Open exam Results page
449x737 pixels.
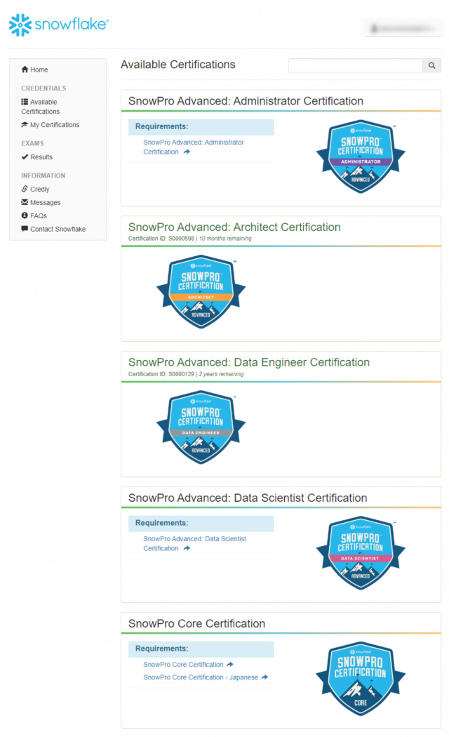37,157
